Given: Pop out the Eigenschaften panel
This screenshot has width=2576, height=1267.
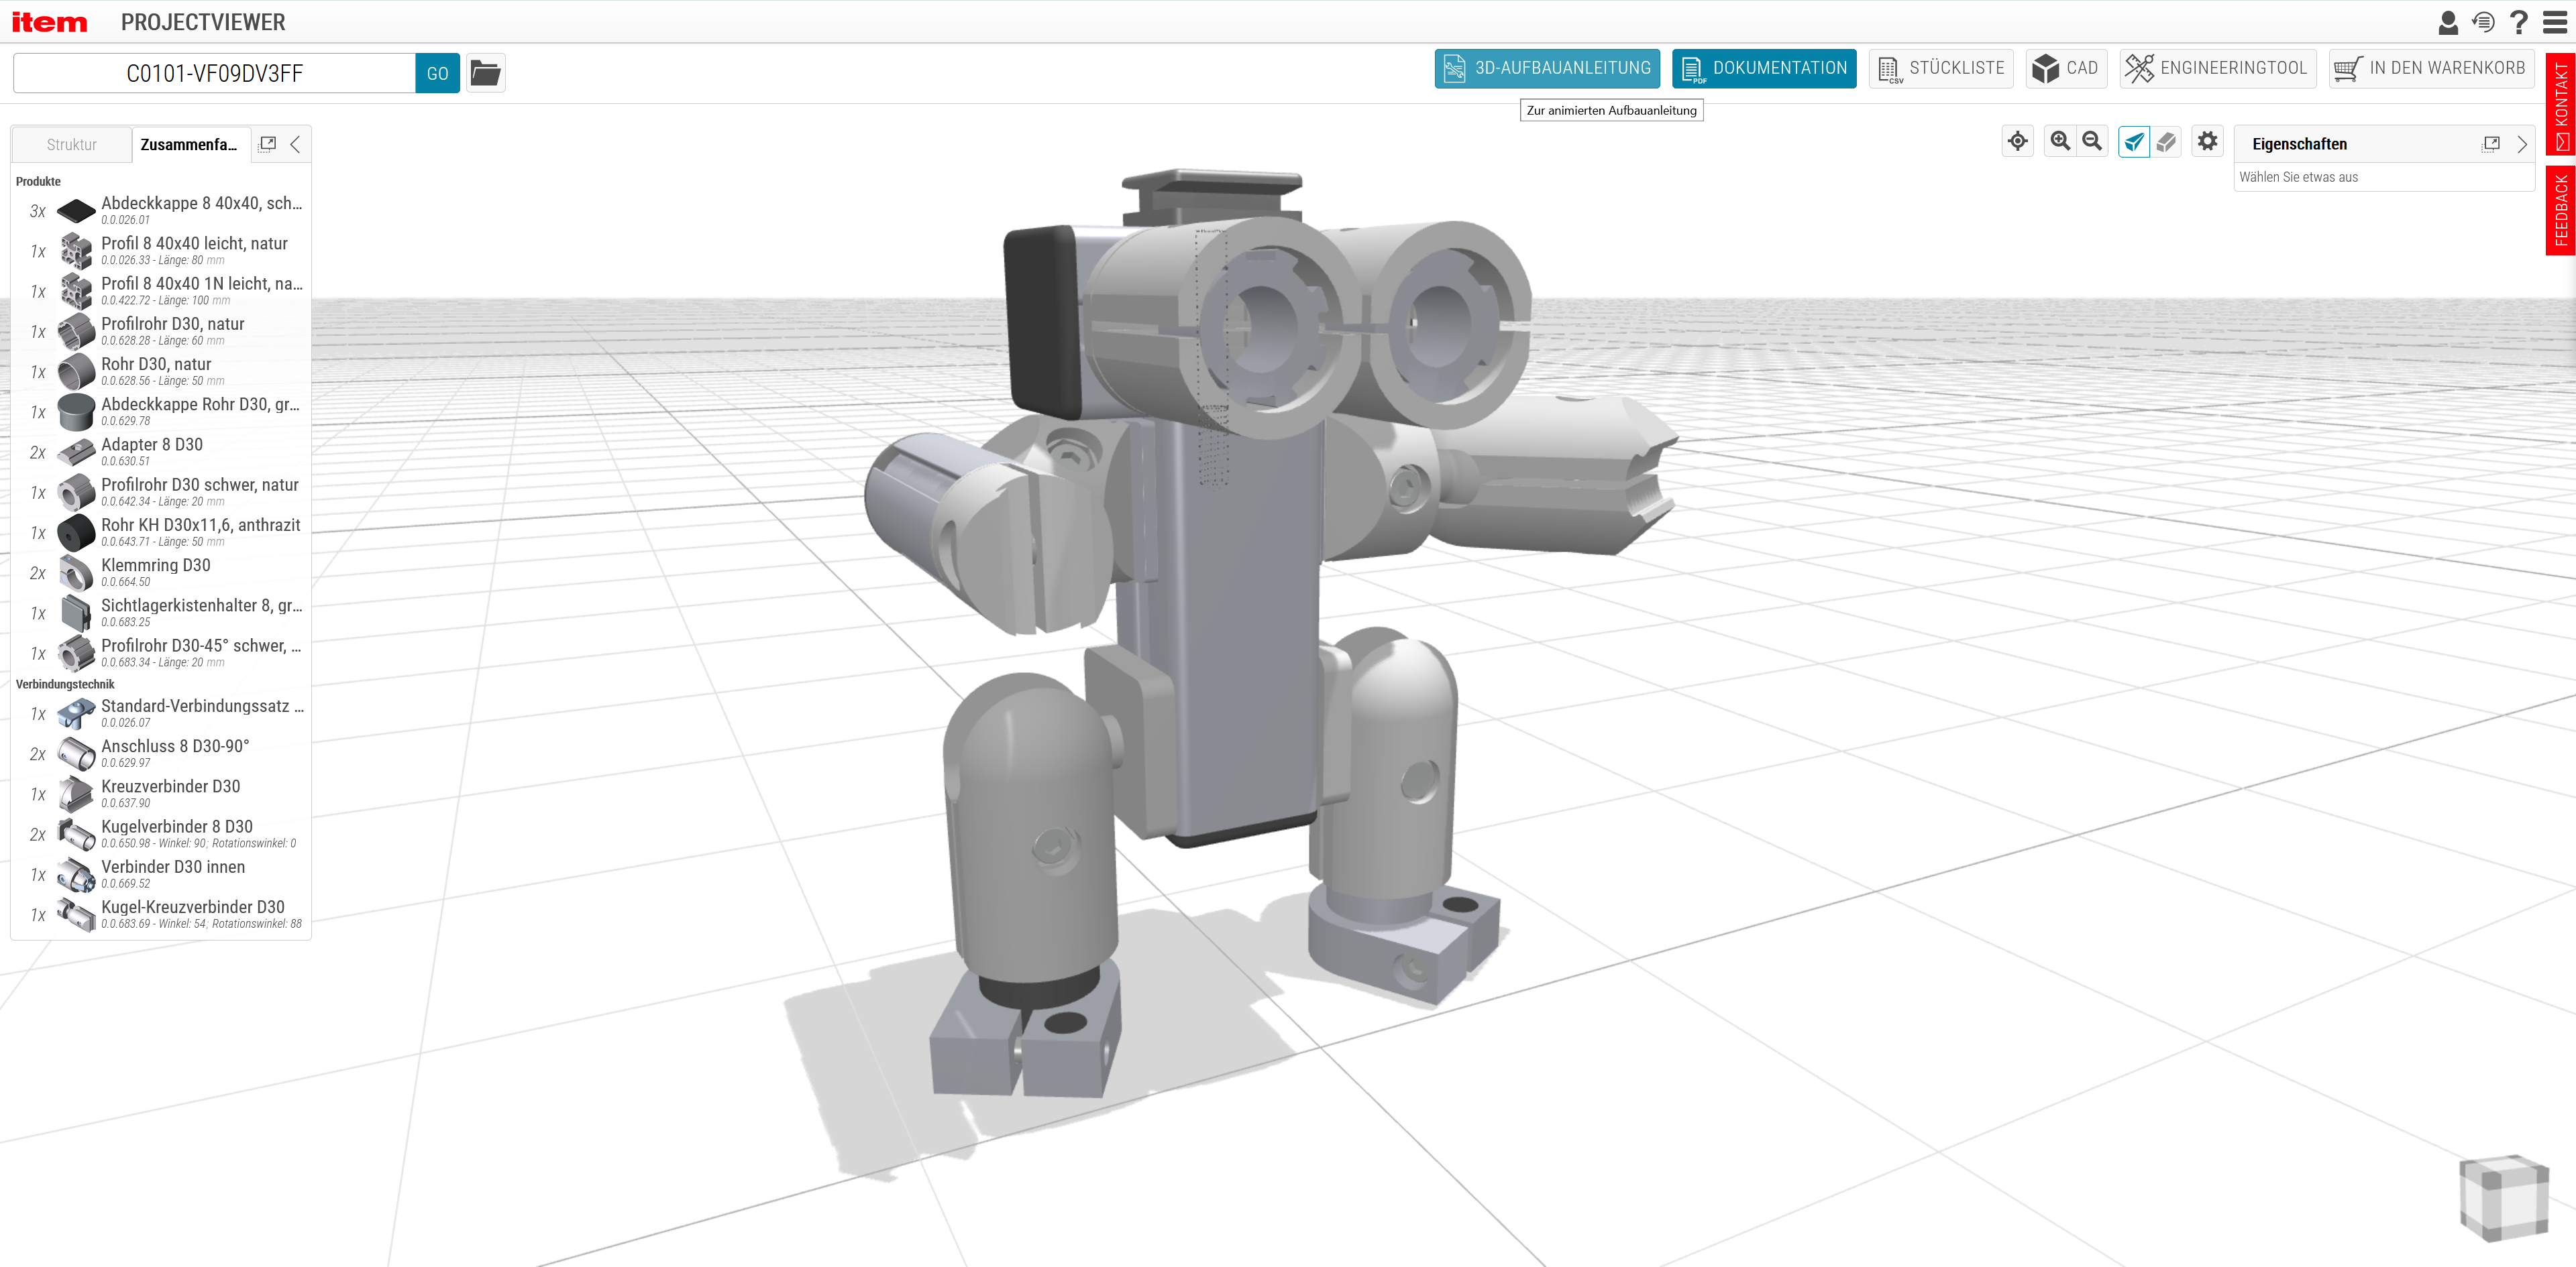Looking at the screenshot, I should [2490, 144].
